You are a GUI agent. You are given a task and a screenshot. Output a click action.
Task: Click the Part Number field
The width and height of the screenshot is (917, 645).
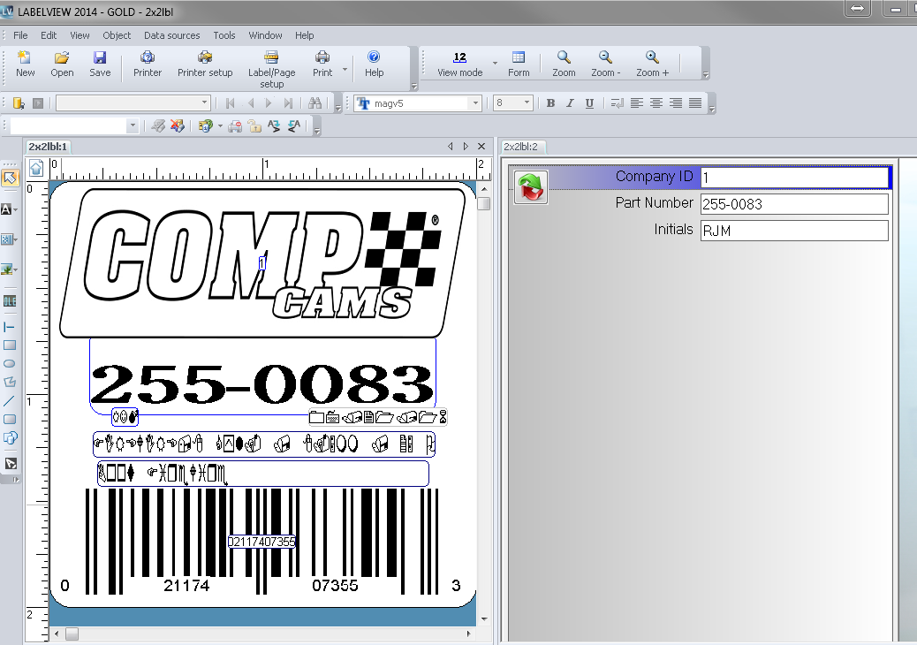(x=794, y=204)
